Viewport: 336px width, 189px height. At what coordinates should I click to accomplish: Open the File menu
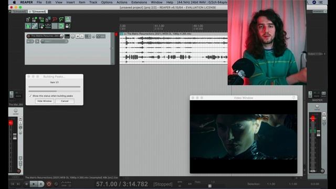(39, 2)
